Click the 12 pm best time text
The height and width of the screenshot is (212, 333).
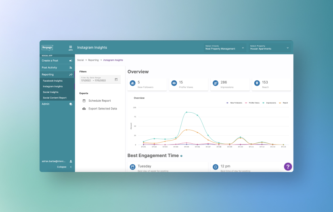click(x=225, y=166)
